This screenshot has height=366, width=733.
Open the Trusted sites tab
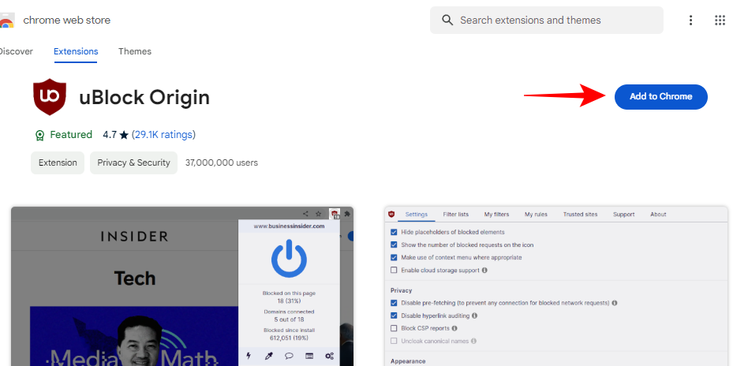(580, 214)
